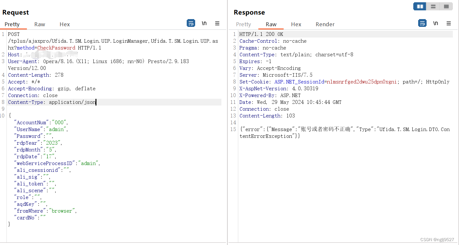Click the POST method text on line 1
The image size is (459, 245).
coord(14,34)
